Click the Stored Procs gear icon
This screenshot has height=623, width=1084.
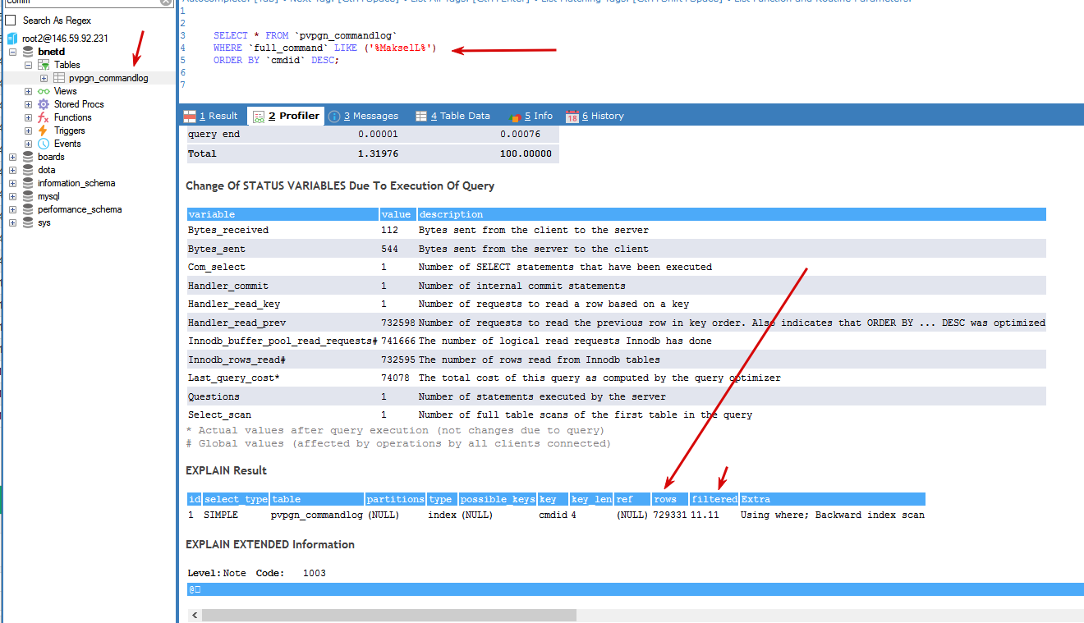(x=44, y=104)
